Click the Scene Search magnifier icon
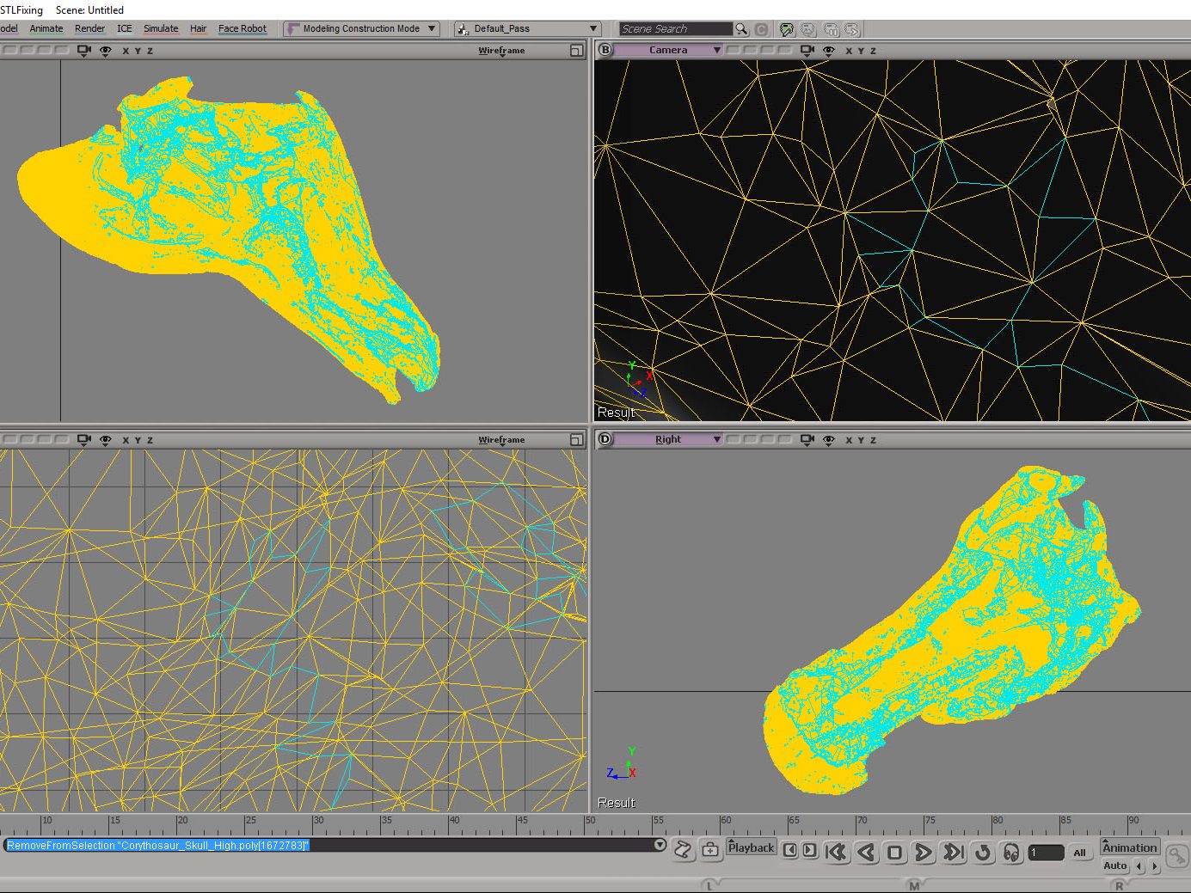The width and height of the screenshot is (1191, 893). coord(741,29)
